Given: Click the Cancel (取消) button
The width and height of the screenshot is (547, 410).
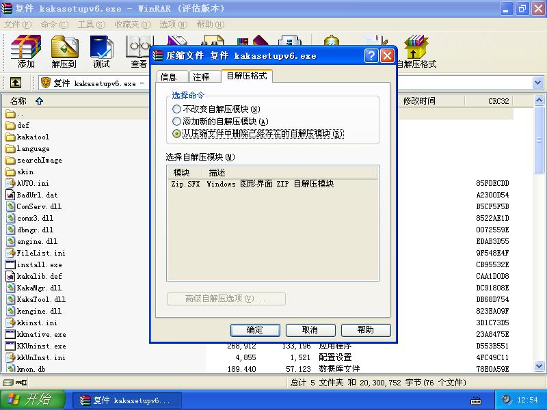Looking at the screenshot, I should tap(310, 330).
